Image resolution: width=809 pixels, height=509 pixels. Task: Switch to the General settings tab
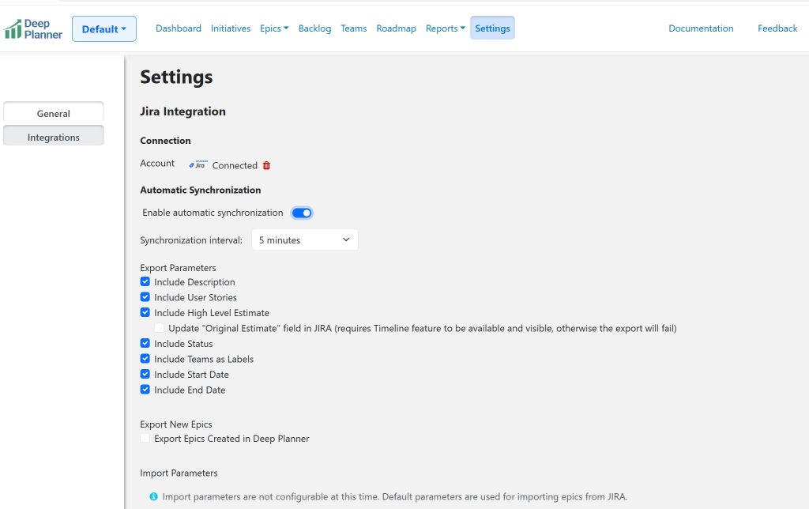point(54,113)
